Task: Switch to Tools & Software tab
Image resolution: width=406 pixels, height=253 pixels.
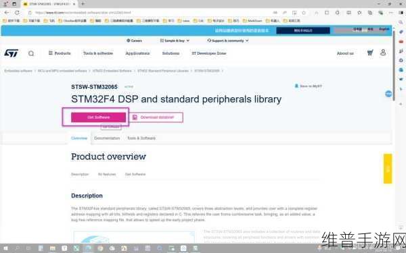Action: [x=141, y=138]
